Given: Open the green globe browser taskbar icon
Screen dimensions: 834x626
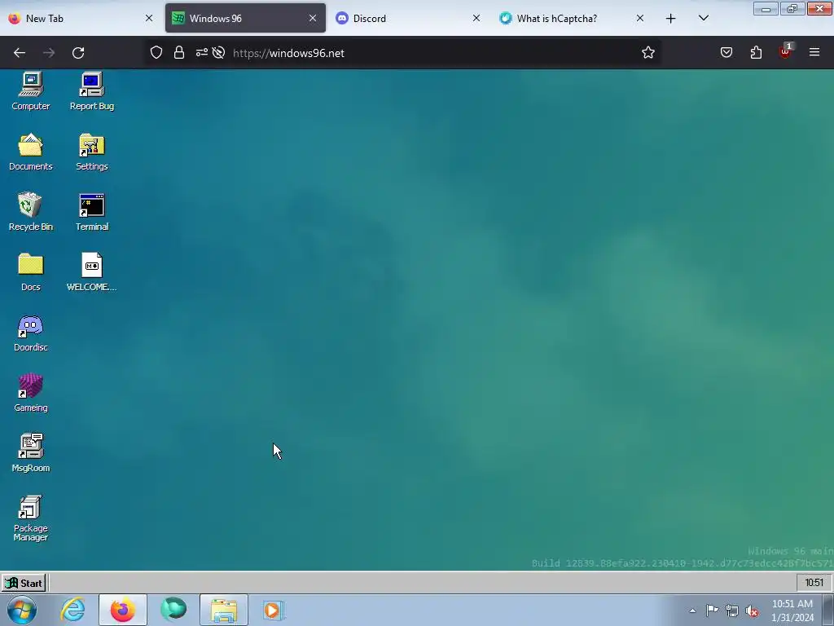Looking at the screenshot, I should coord(173,610).
